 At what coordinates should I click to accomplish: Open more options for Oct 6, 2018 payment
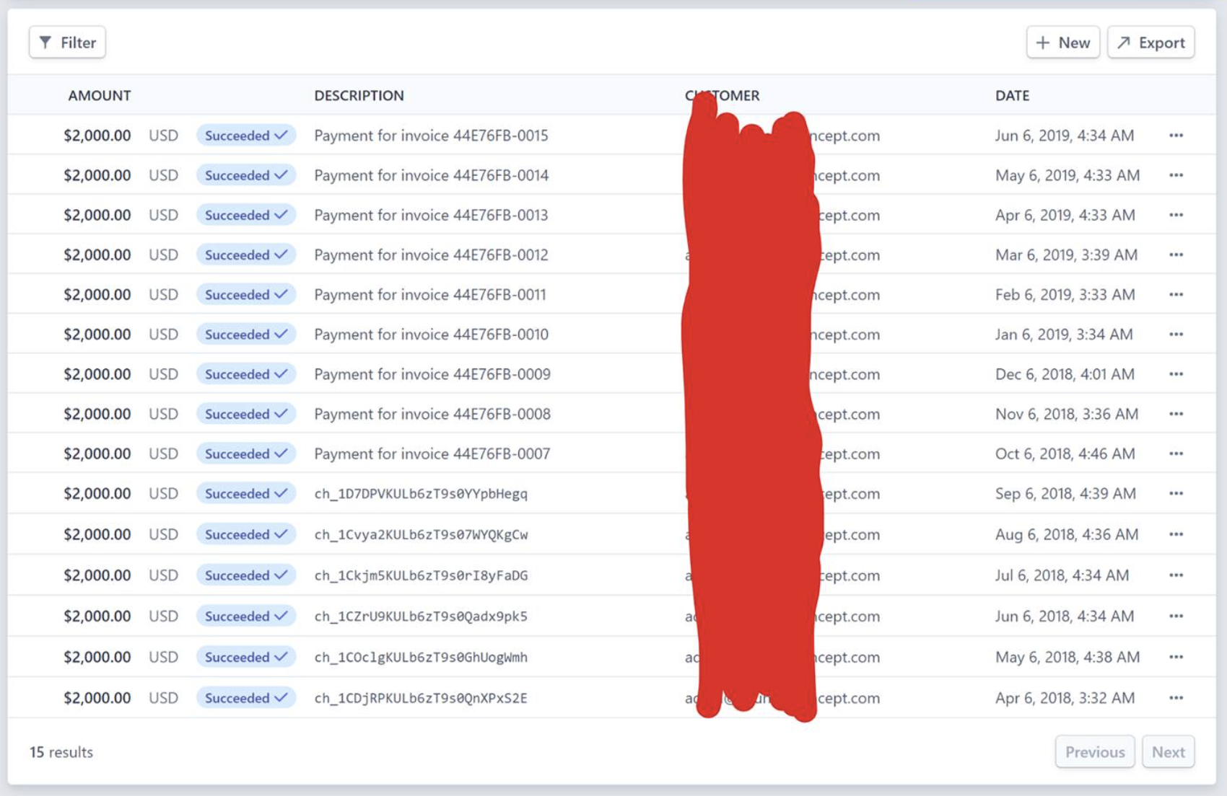1176,454
